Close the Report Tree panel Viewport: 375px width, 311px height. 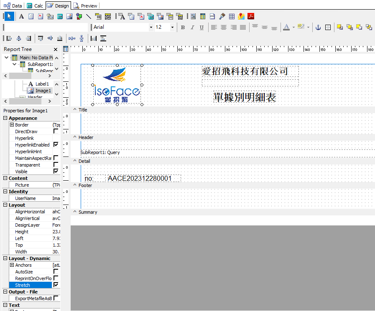(x=56, y=49)
